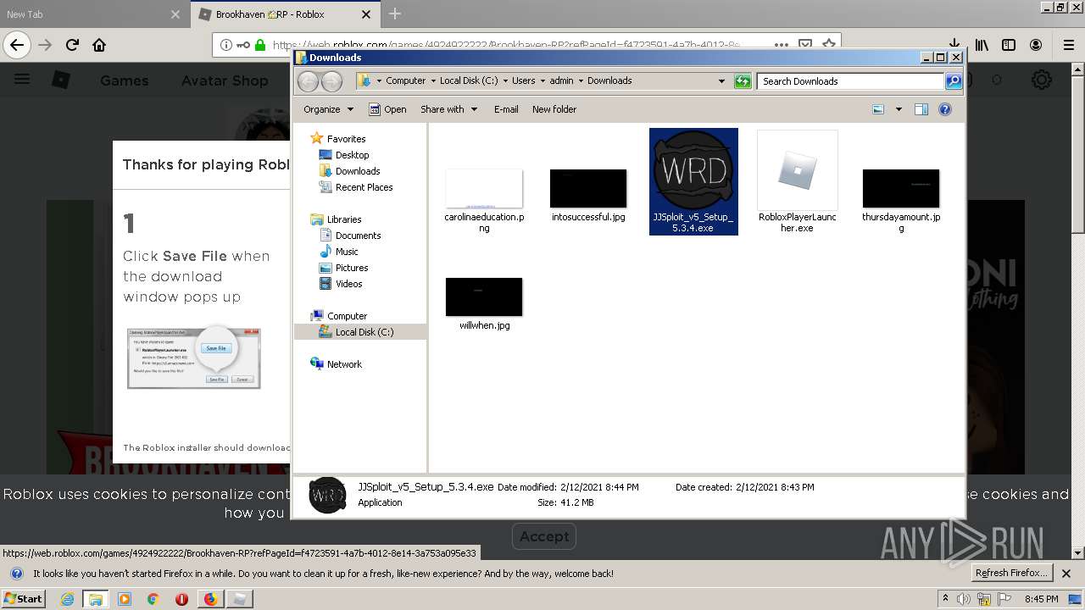Open Avatar Shop in Roblox navigation

[x=225, y=80]
